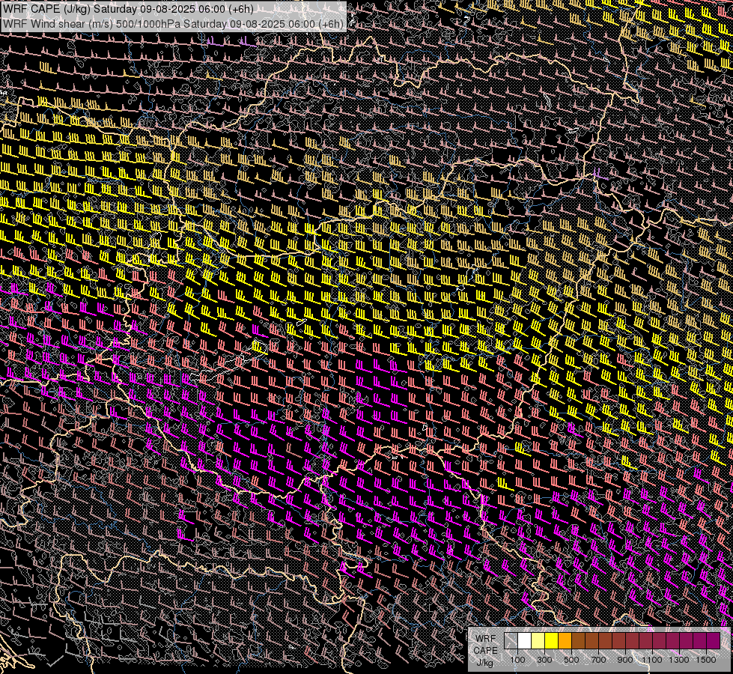Click the purple last CAPE legend swatch

pyautogui.click(x=714, y=641)
